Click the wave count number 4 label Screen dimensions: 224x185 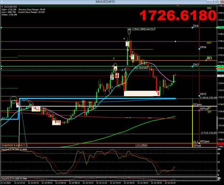[124, 39]
